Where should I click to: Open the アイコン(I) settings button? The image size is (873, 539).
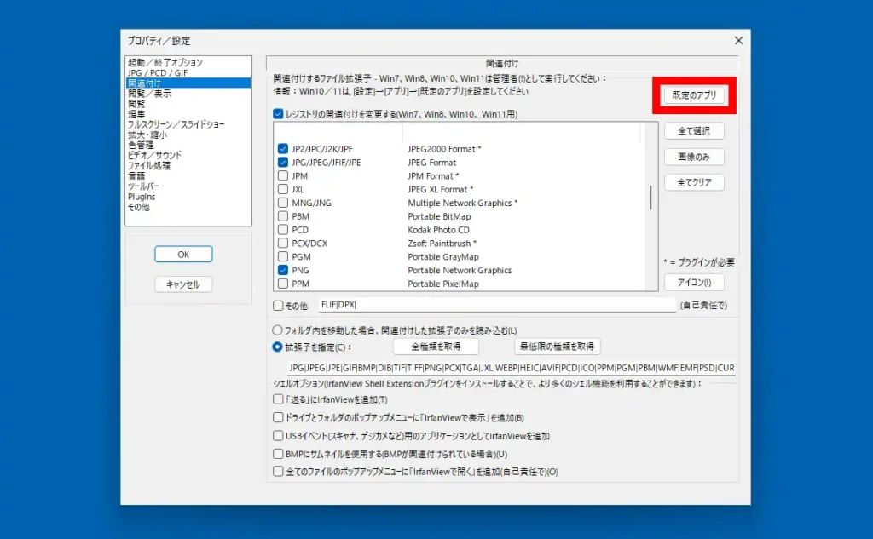(x=693, y=282)
